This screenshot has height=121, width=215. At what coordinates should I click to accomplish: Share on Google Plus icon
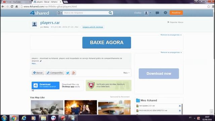click(x=74, y=73)
